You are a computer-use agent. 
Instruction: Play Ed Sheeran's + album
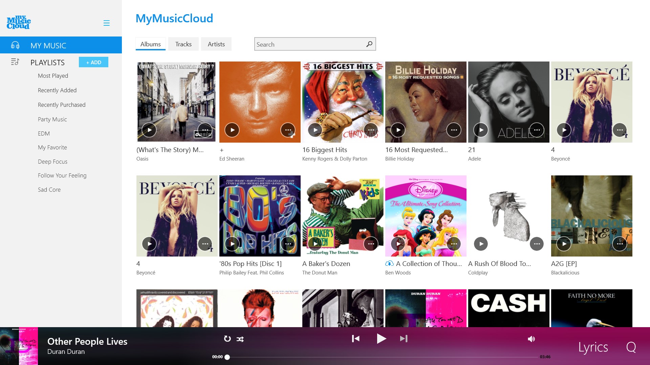[232, 130]
